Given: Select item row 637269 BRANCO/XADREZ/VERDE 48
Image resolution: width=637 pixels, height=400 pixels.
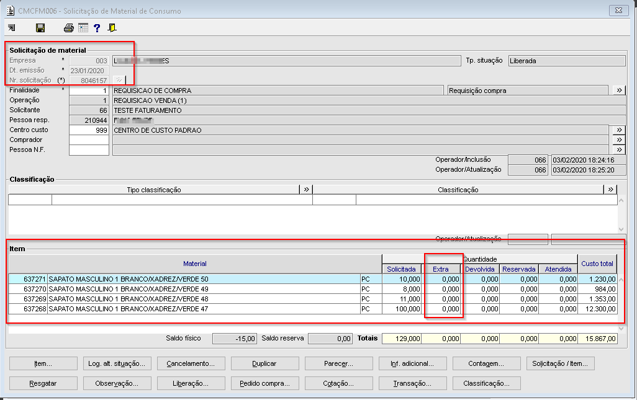Looking at the screenshot, I should [313, 299].
